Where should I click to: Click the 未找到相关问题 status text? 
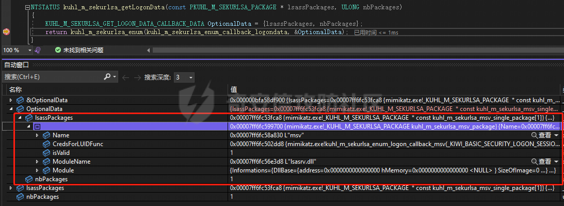tap(84, 51)
